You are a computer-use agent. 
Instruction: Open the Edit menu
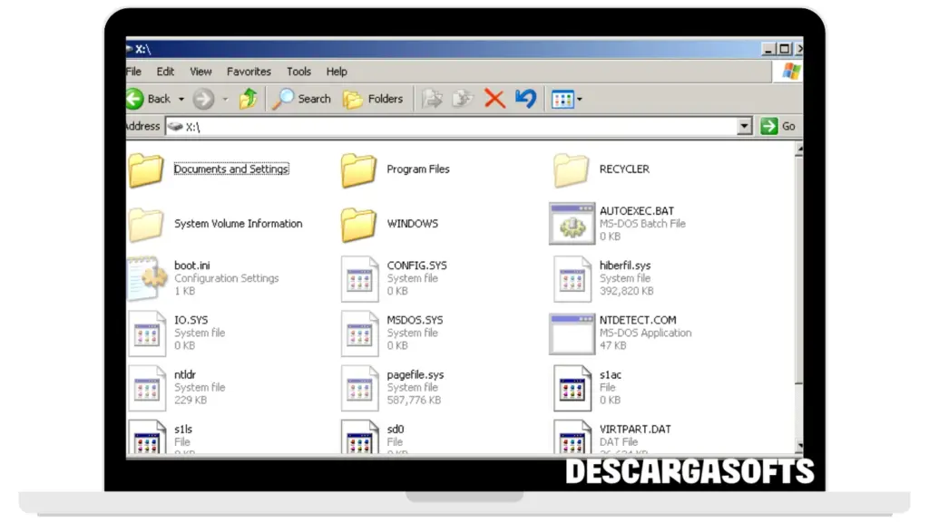[x=165, y=72]
